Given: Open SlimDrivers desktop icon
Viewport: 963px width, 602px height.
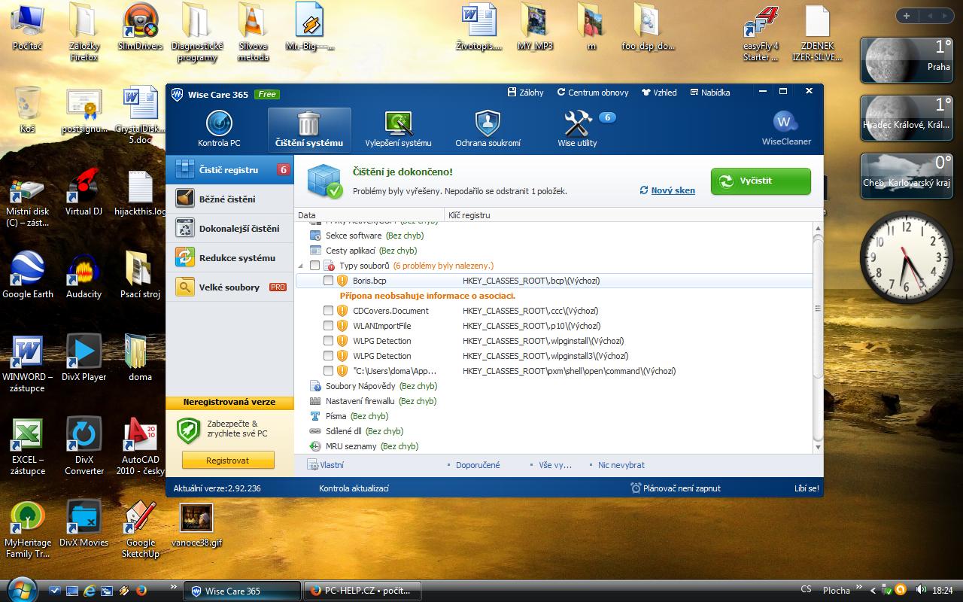Looking at the screenshot, I should click(140, 27).
